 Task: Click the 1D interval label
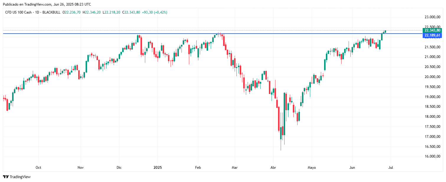(37, 12)
